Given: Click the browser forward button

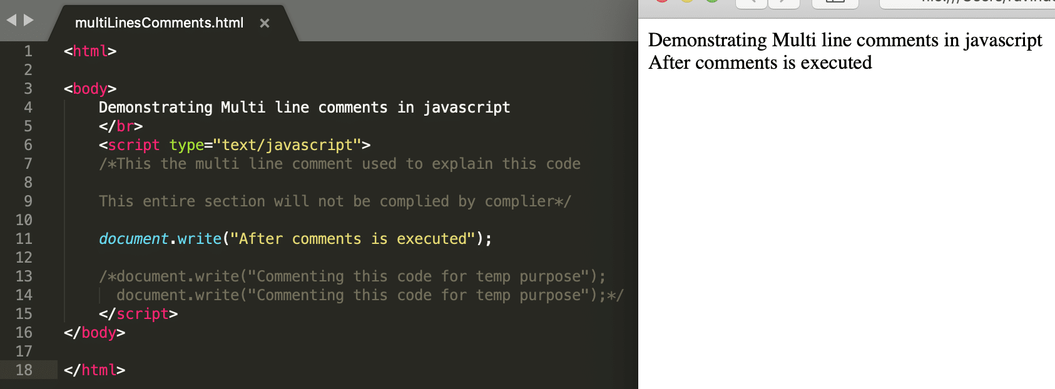Looking at the screenshot, I should pos(785,3).
